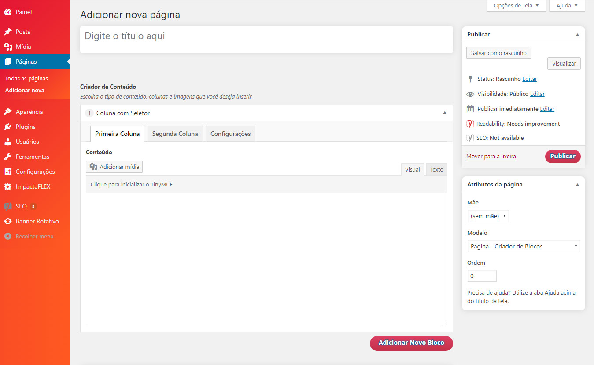Switch editor to Visual tab
Image resolution: width=594 pixels, height=365 pixels.
pyautogui.click(x=412, y=169)
